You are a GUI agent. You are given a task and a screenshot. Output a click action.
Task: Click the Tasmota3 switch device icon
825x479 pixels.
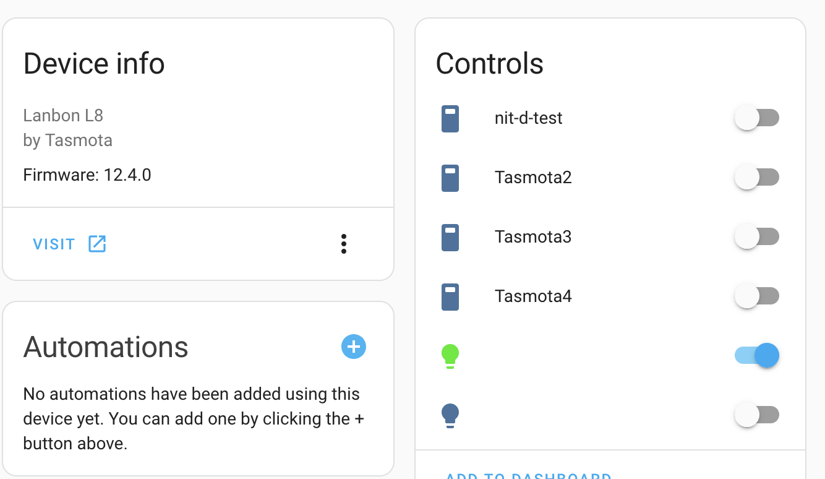pyautogui.click(x=450, y=237)
